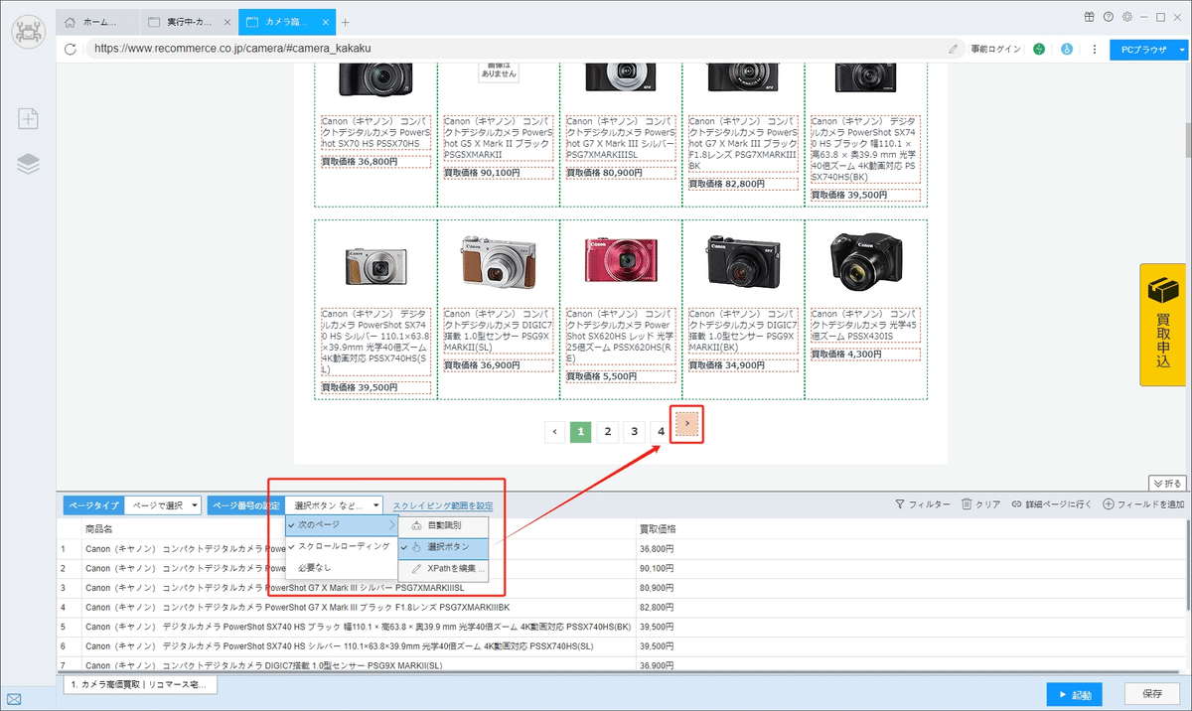
Task: Close the カメラ高 tab
Action: coord(325,22)
